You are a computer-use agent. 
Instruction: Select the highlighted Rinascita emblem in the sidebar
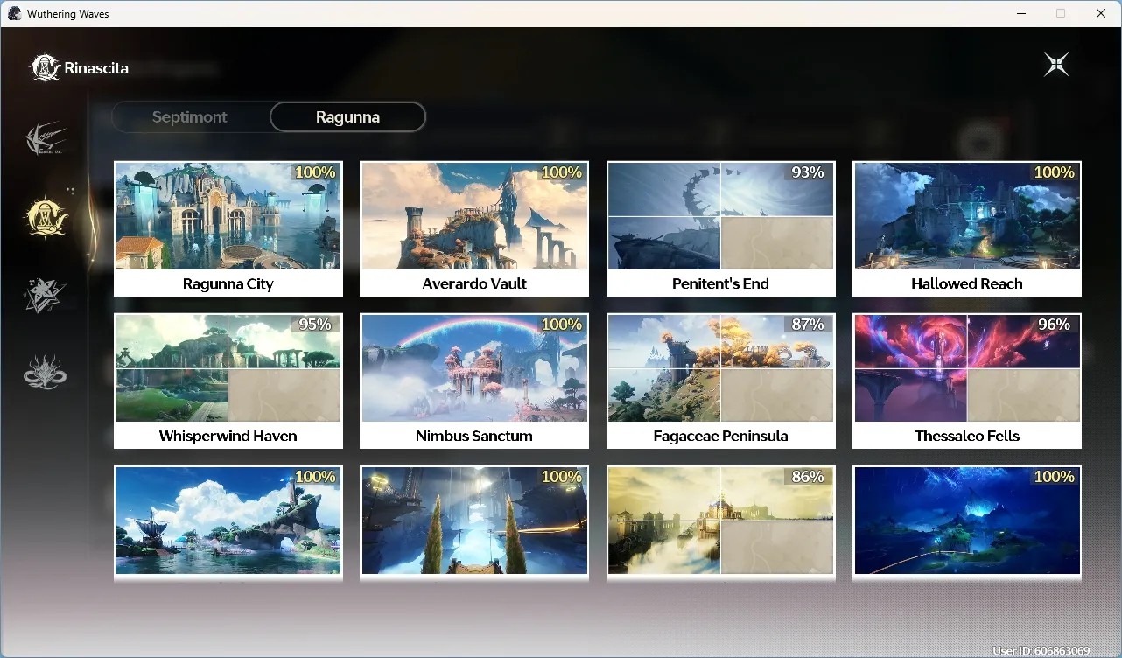[46, 216]
